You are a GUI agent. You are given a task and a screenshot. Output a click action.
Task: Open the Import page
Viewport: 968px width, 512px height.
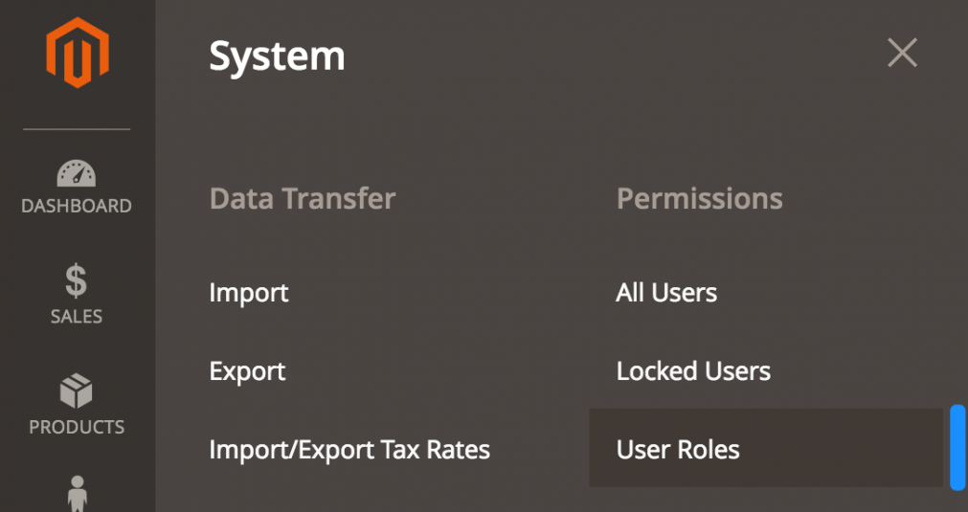[x=249, y=293]
